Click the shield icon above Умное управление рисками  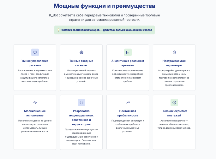35,52
